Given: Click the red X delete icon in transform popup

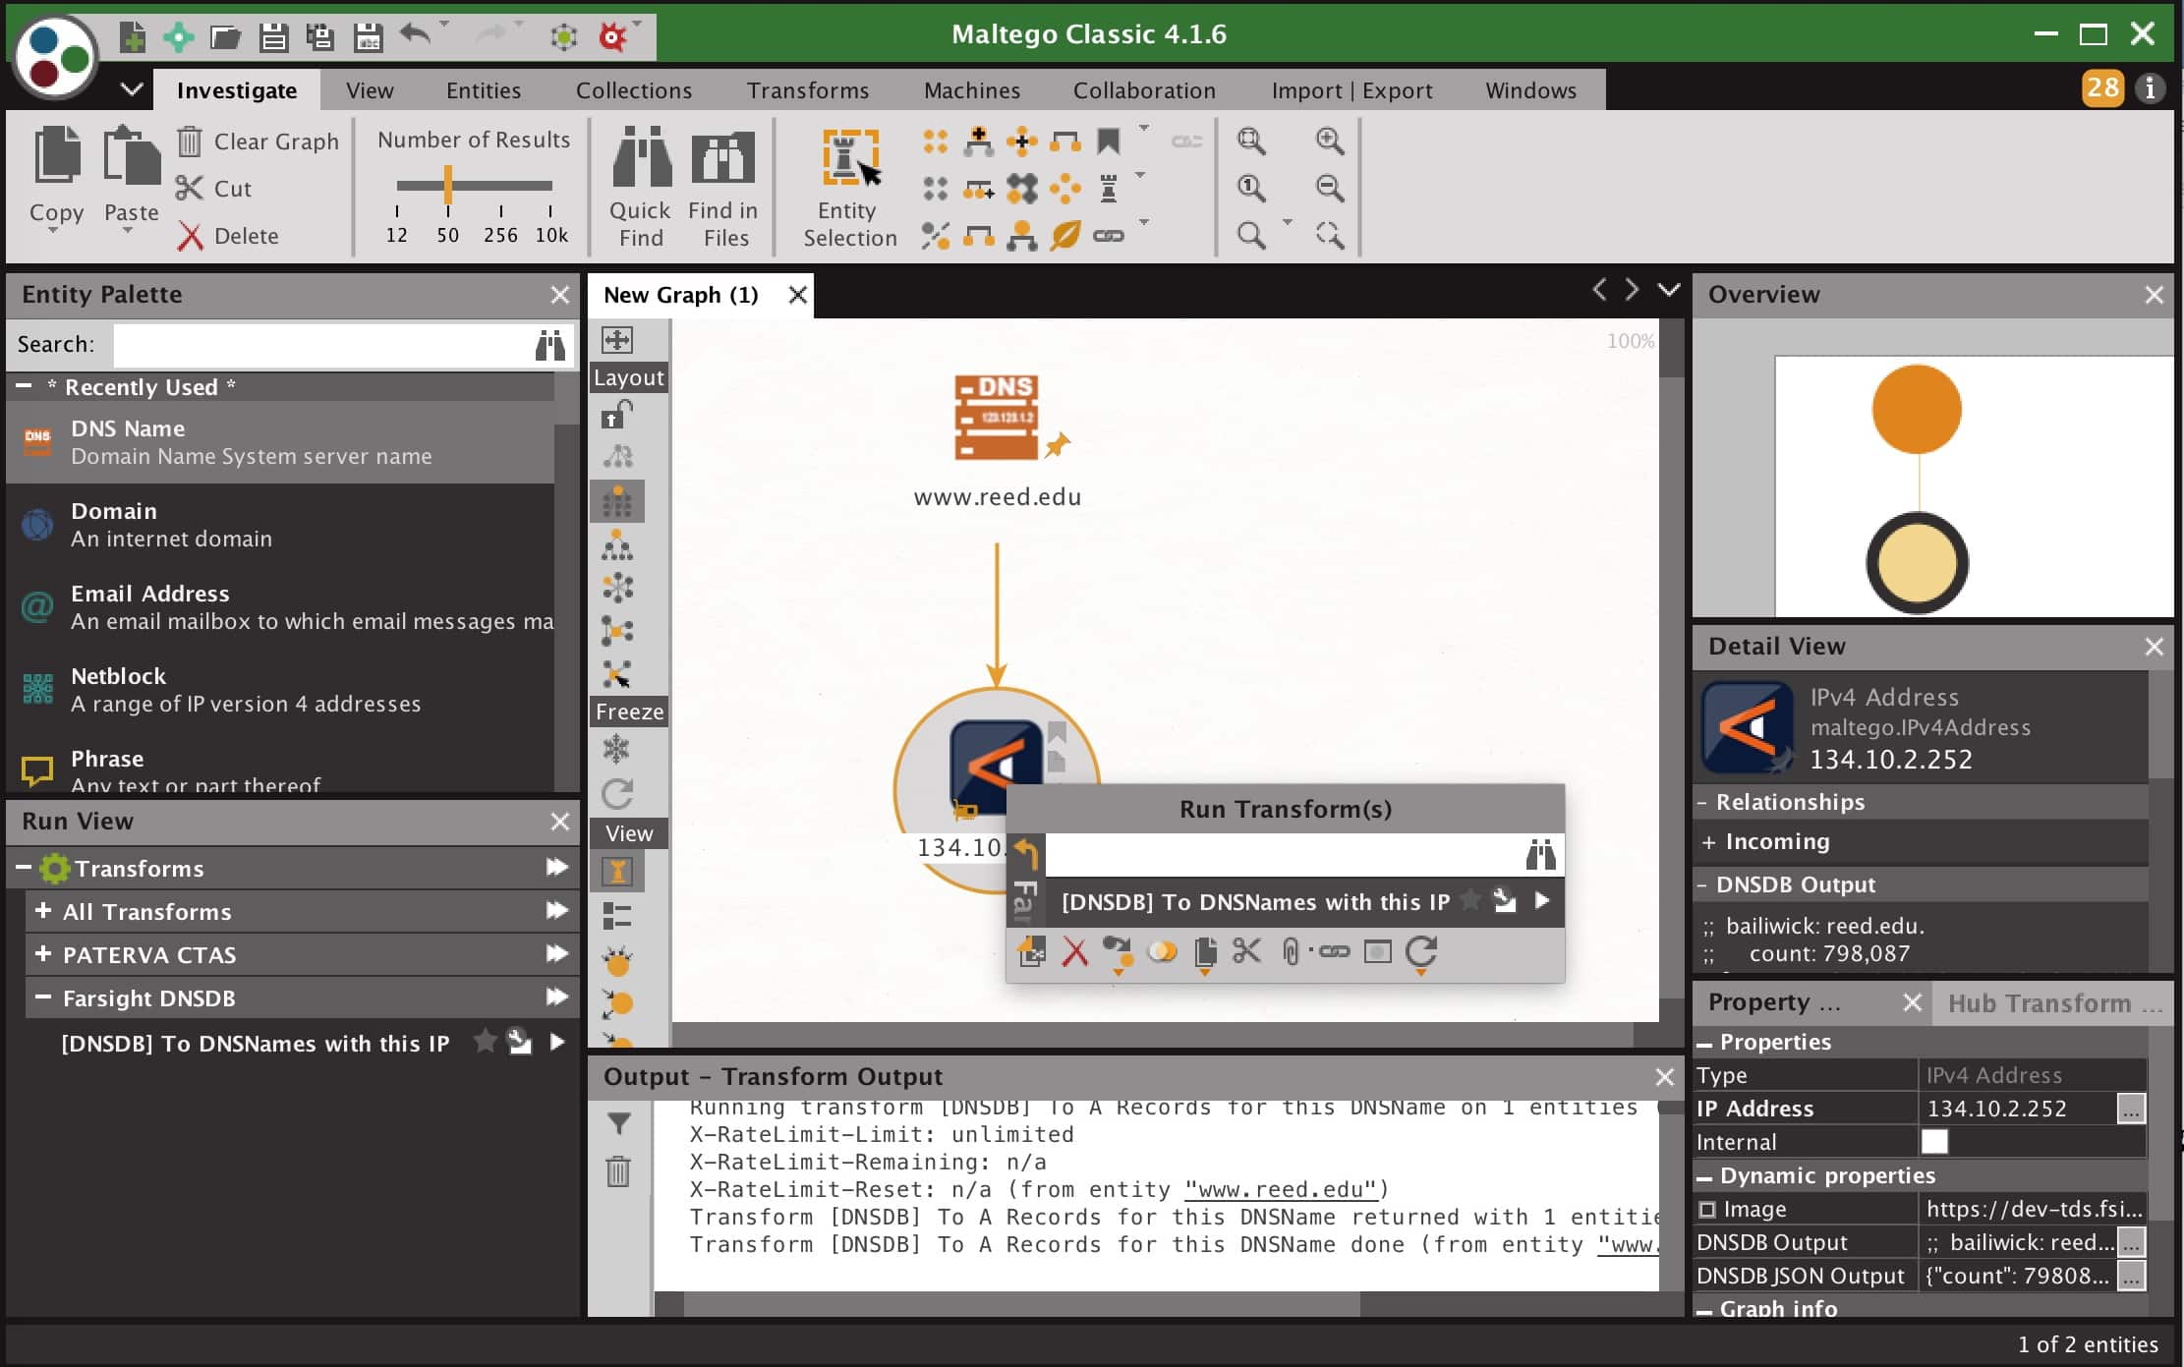Looking at the screenshot, I should tap(1075, 952).
